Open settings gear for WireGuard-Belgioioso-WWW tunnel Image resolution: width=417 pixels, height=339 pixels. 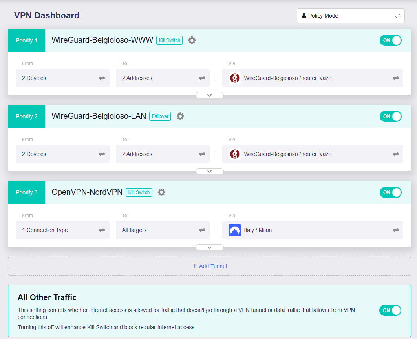point(192,40)
